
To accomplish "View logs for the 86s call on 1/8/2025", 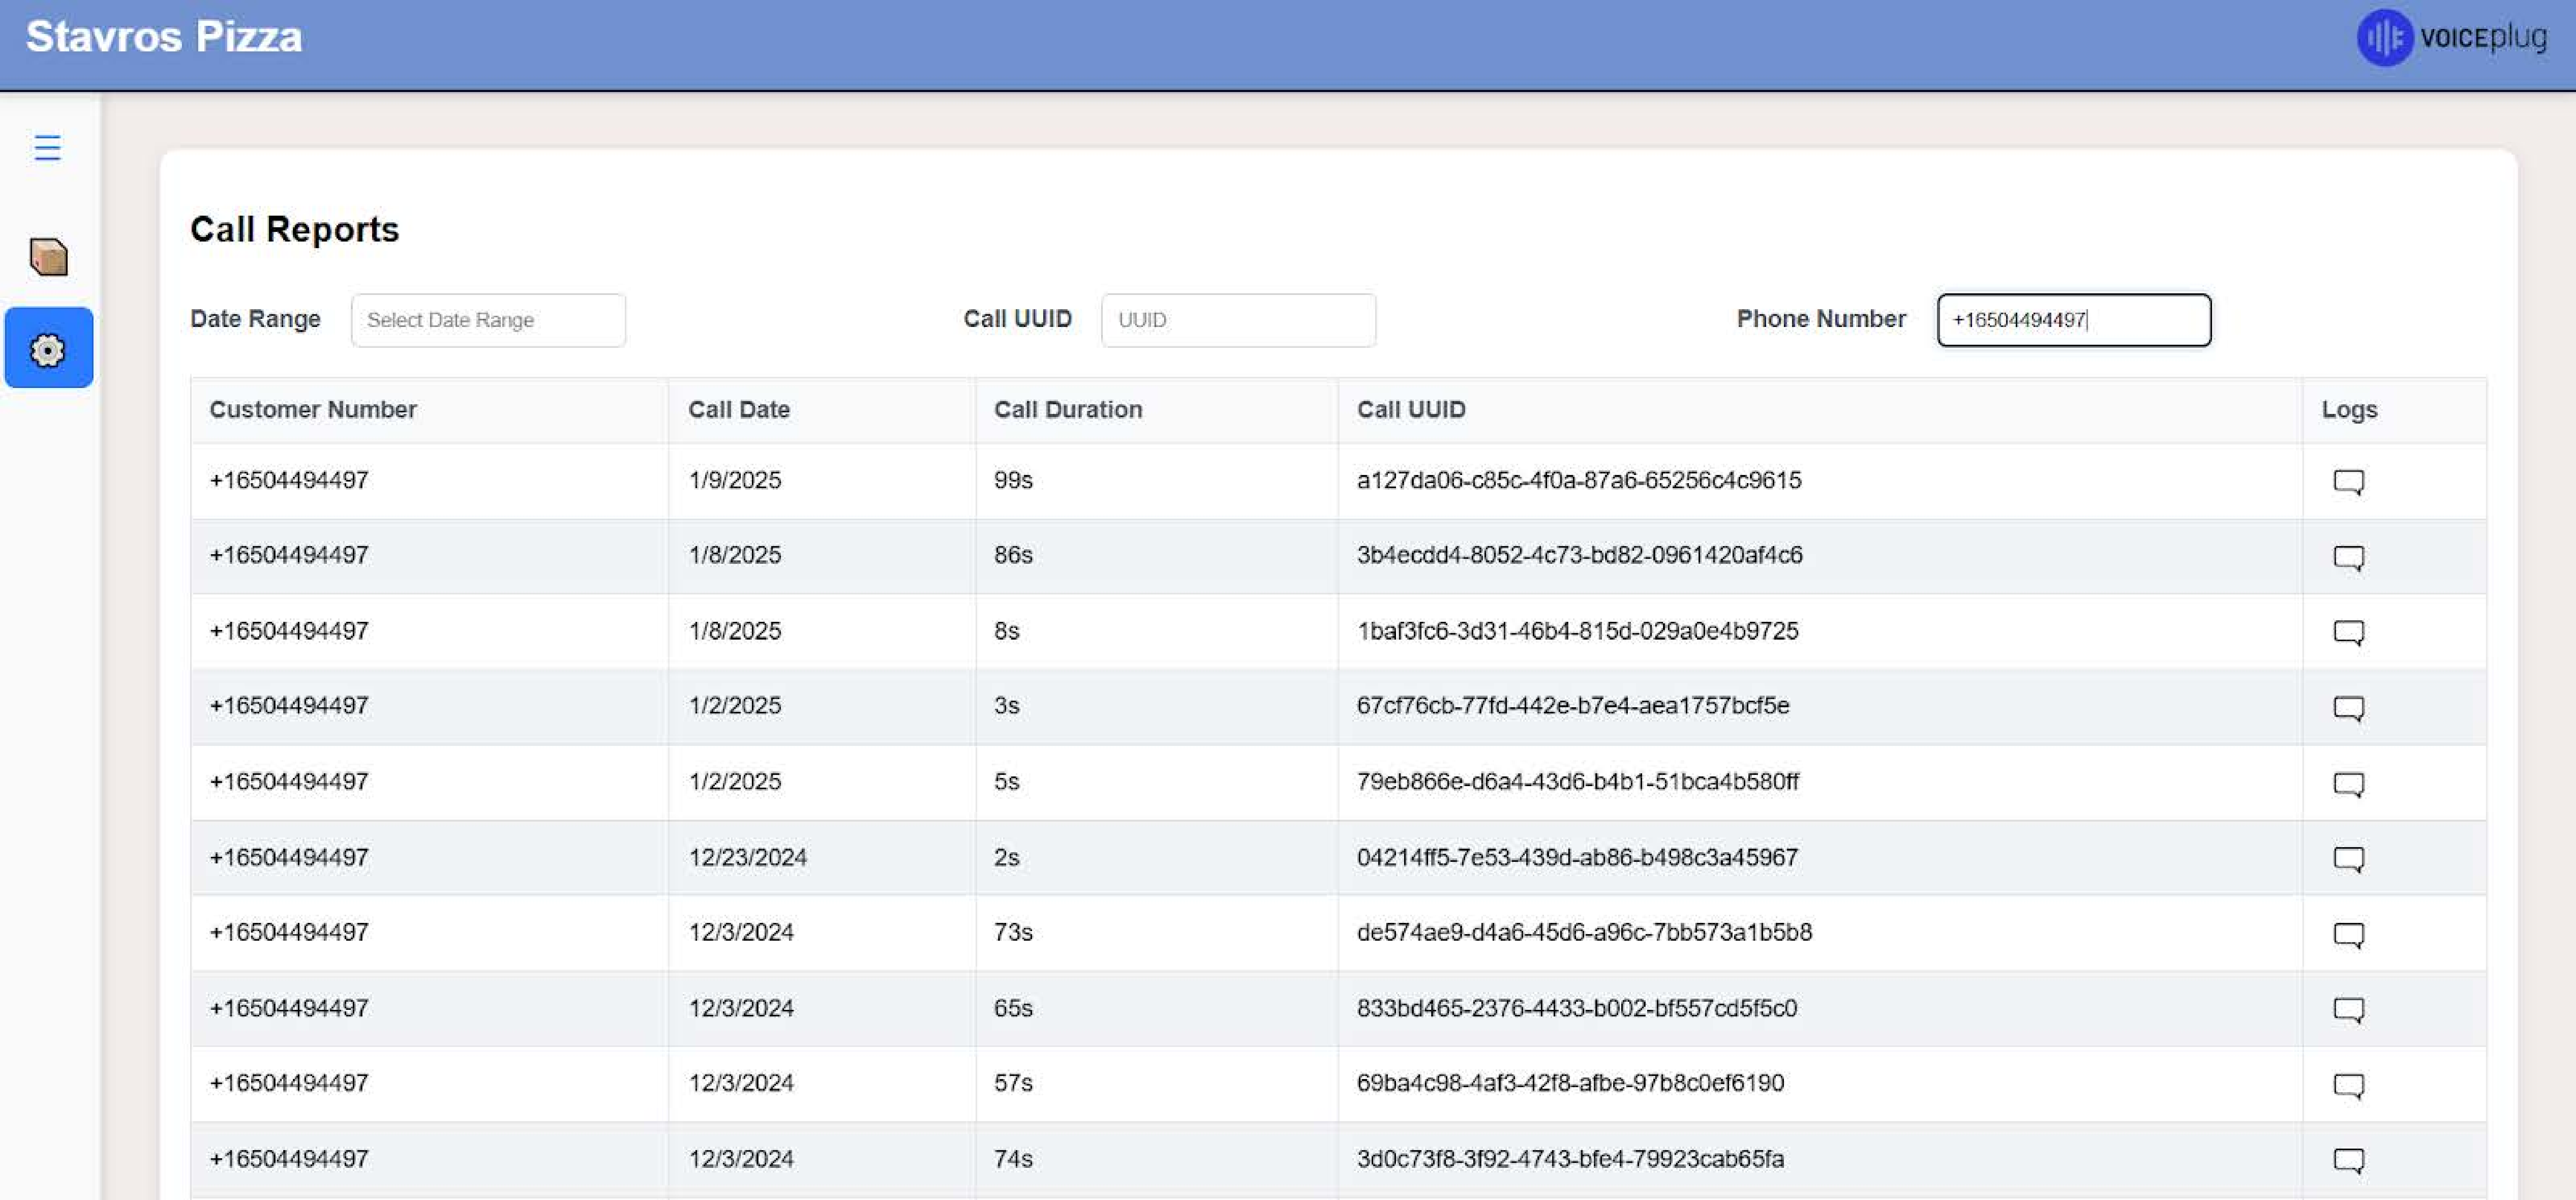I will 2348,557.
